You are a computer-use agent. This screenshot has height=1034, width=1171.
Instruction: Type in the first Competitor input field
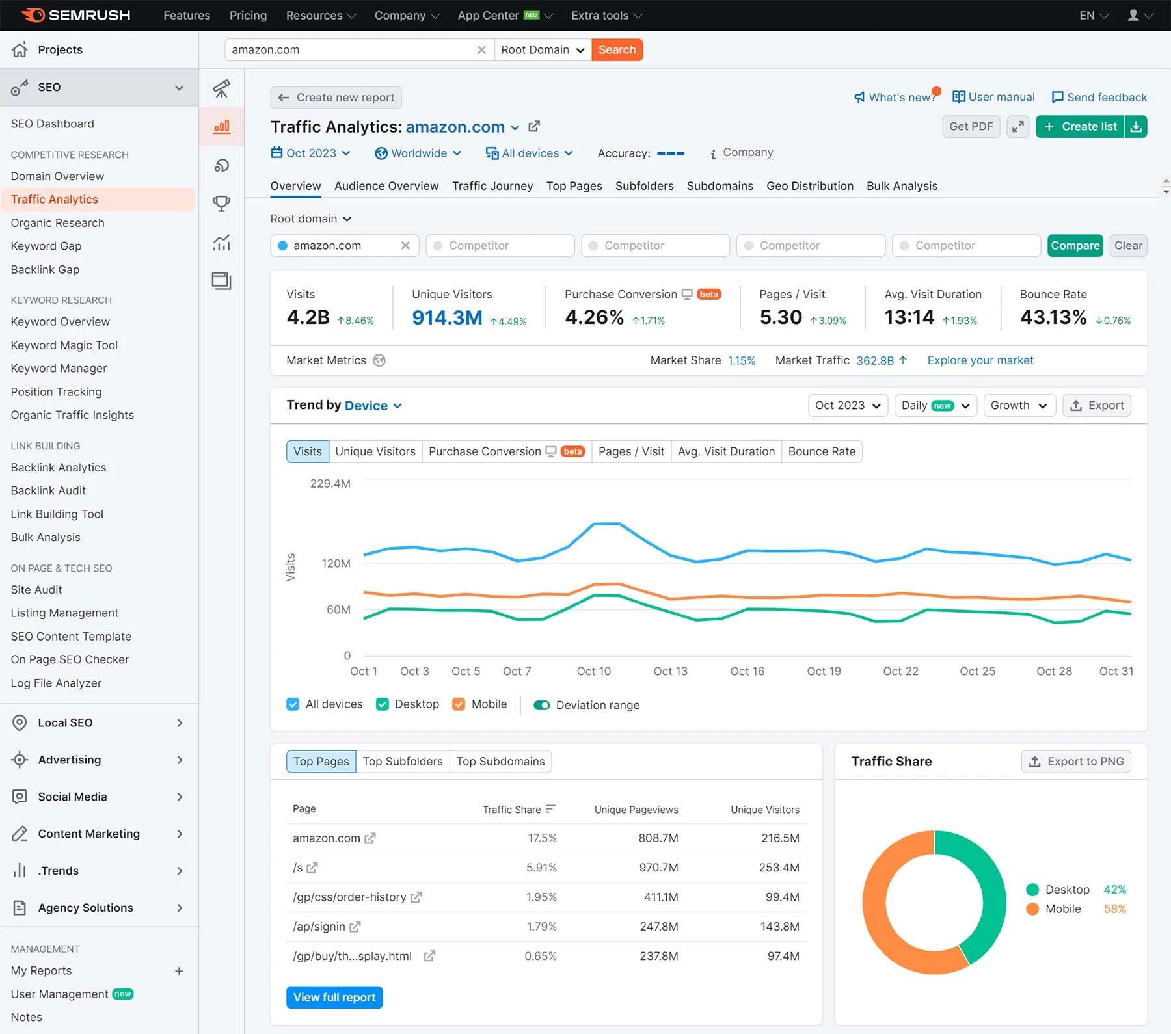coord(500,245)
